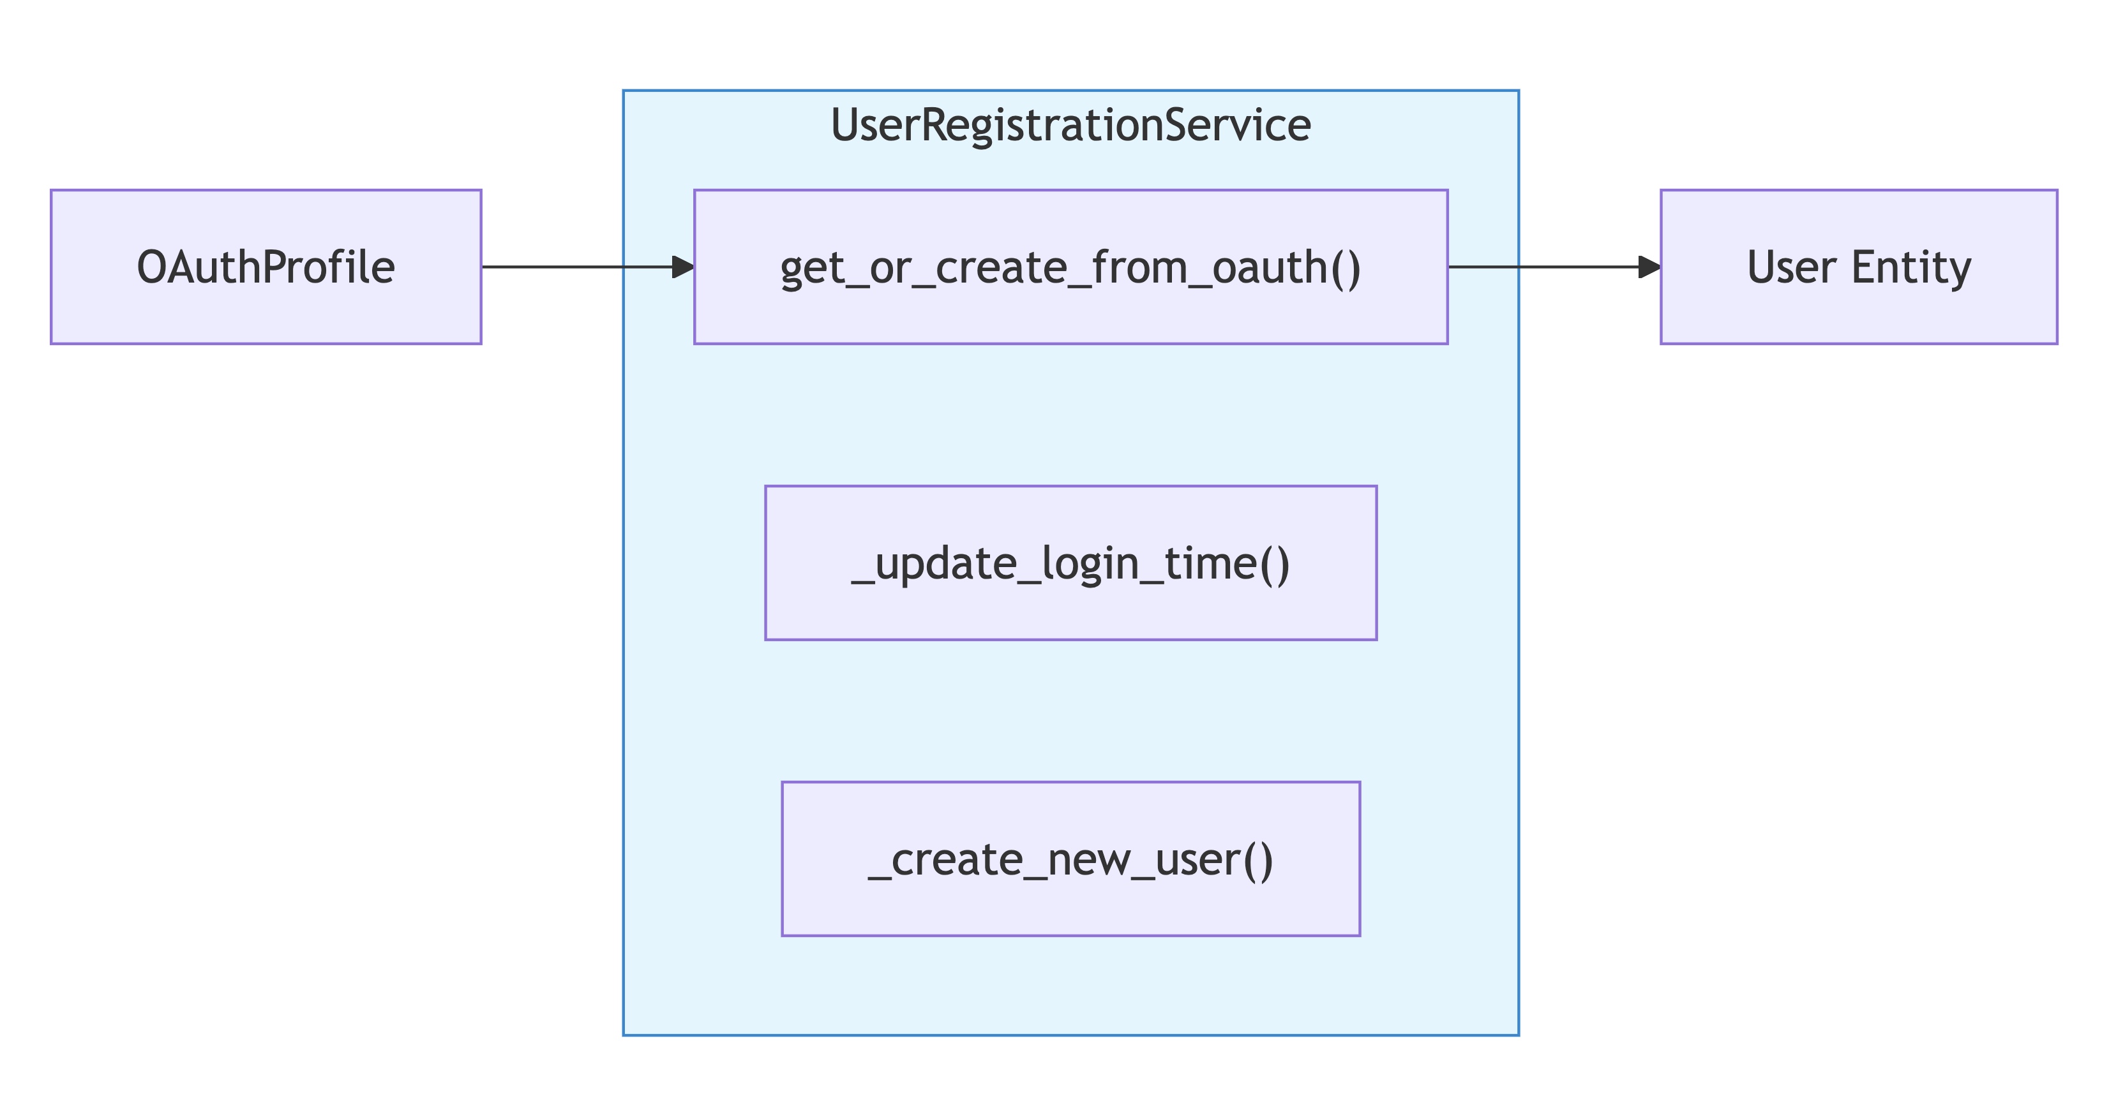Click the arrowhead pointing into User Entity
2109x1101 pixels.
click(x=1649, y=267)
